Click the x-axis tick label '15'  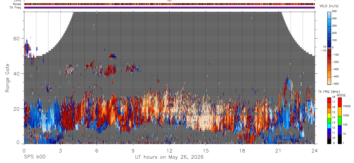pos(206,150)
